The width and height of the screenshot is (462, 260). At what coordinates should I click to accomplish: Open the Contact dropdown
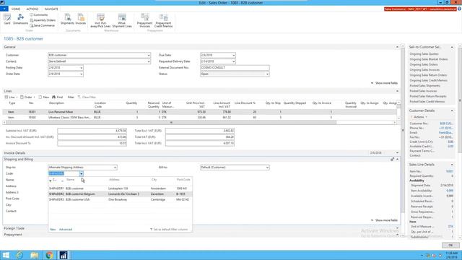coord(149,61)
